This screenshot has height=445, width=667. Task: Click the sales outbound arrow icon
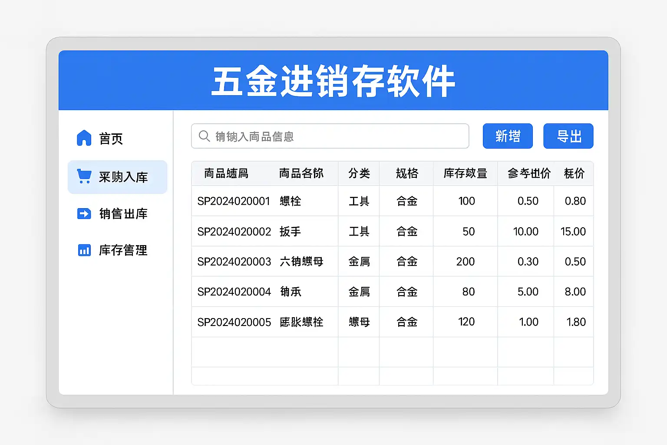click(x=84, y=213)
